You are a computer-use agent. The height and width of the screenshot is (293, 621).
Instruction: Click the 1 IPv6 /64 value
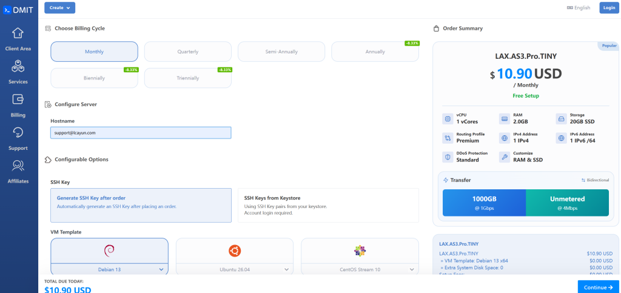583,141
